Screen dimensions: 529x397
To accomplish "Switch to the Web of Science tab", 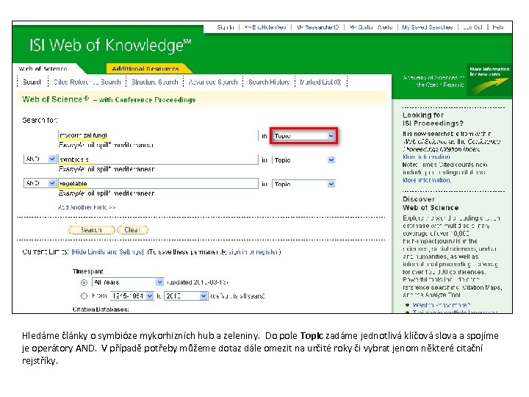I will point(43,68).
